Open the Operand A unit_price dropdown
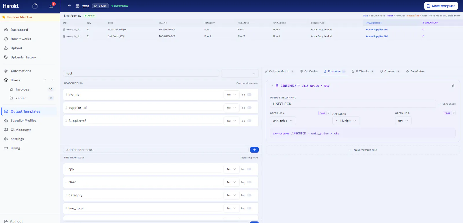 pyautogui.click(x=283, y=121)
